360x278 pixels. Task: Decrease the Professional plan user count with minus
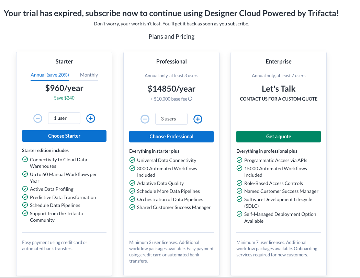pos(145,119)
